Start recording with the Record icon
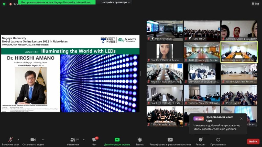This screenshot has width=262, height=147. click(139, 140)
